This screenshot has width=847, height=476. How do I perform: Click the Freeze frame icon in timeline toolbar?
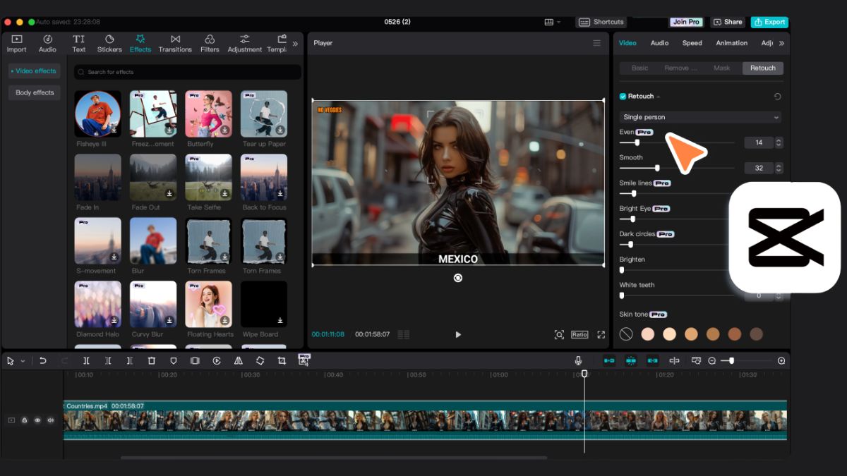pos(195,360)
